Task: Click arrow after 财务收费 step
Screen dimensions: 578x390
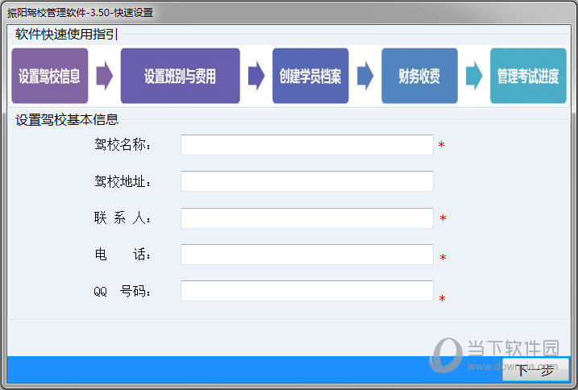Action: tap(474, 76)
